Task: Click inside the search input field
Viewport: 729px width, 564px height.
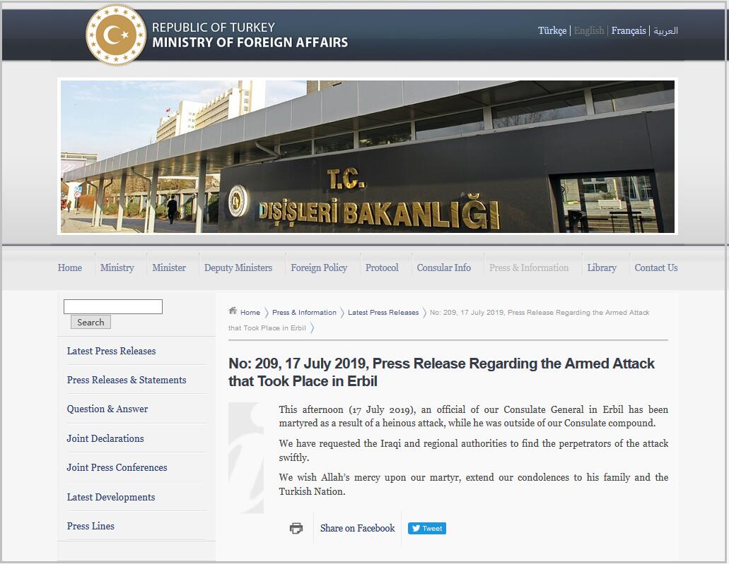Action: click(x=113, y=307)
